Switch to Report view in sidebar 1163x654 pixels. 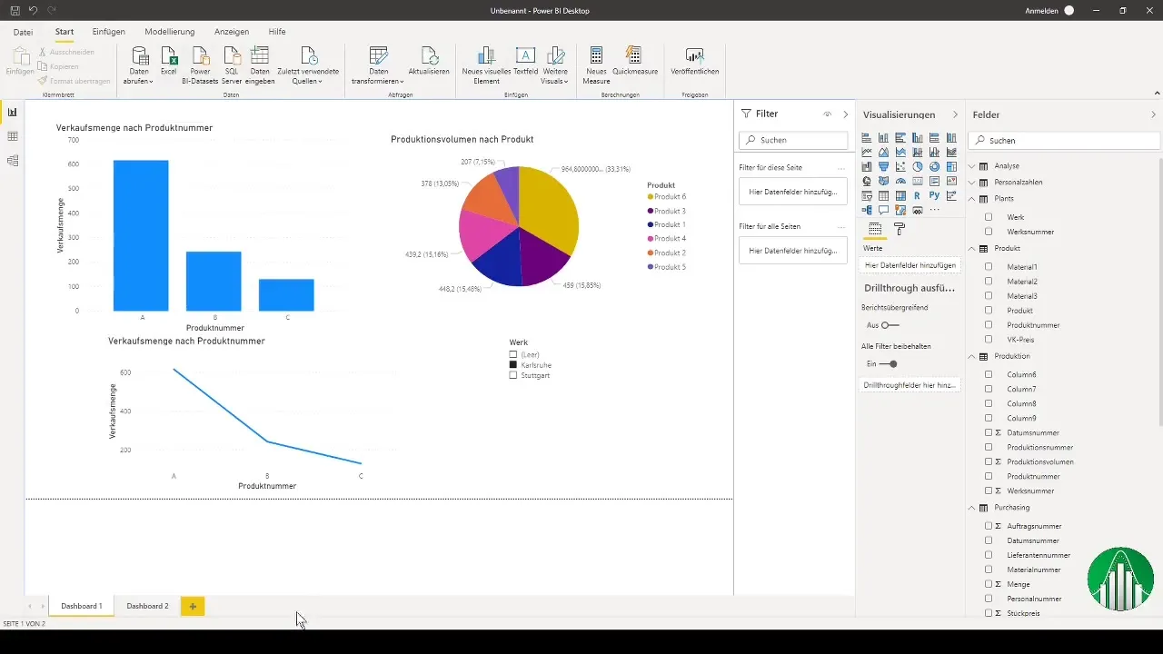(13, 113)
